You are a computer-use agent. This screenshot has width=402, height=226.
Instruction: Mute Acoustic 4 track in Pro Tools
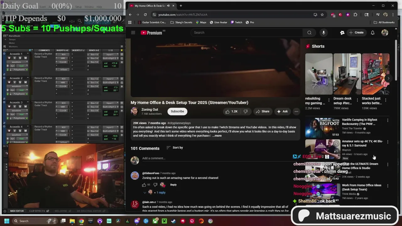25,131
